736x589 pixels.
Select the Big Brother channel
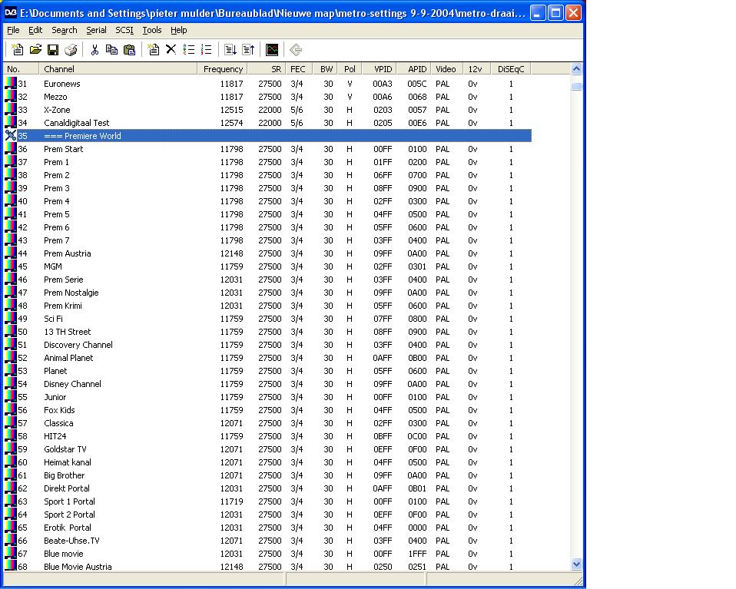coord(267,475)
